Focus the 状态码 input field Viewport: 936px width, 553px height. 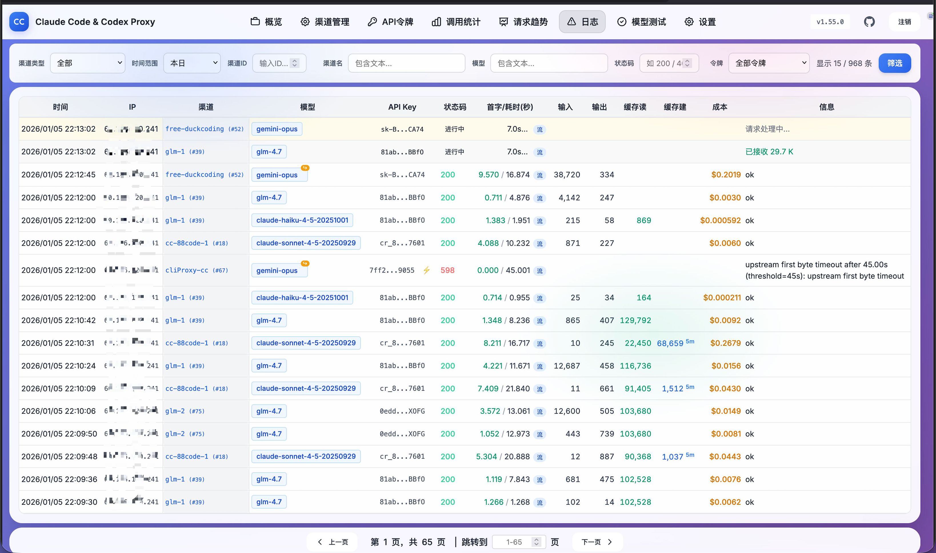[x=669, y=63]
